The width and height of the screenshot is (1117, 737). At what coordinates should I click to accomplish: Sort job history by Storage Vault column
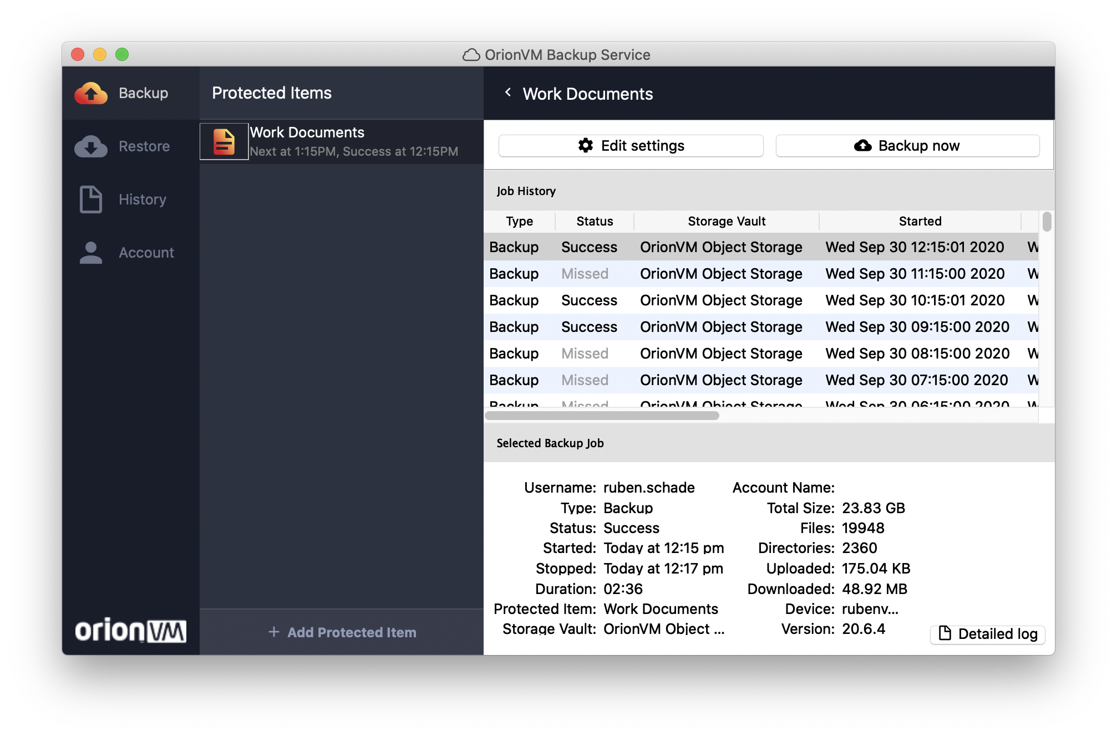click(727, 221)
